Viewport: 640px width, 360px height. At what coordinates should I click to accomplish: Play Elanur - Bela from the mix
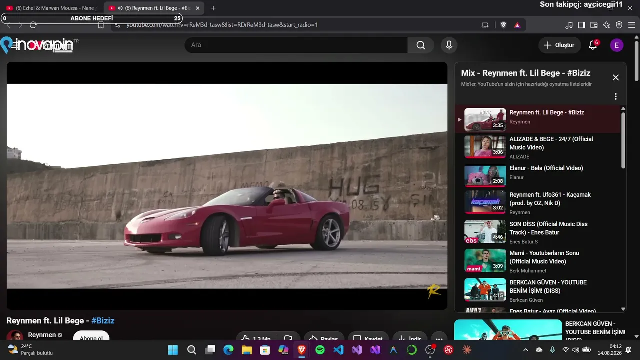537,176
